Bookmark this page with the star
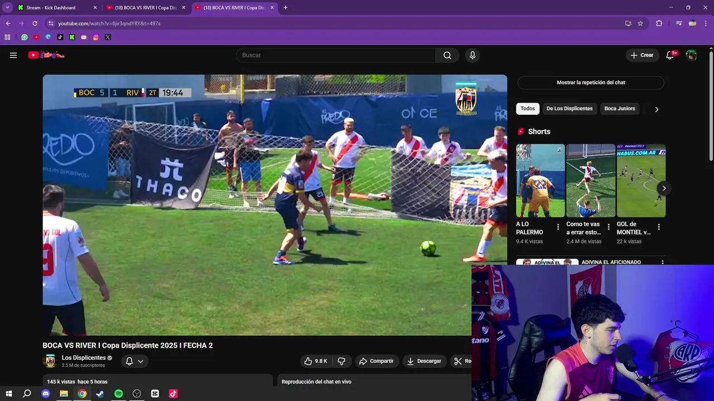The width and height of the screenshot is (714, 401). [640, 23]
